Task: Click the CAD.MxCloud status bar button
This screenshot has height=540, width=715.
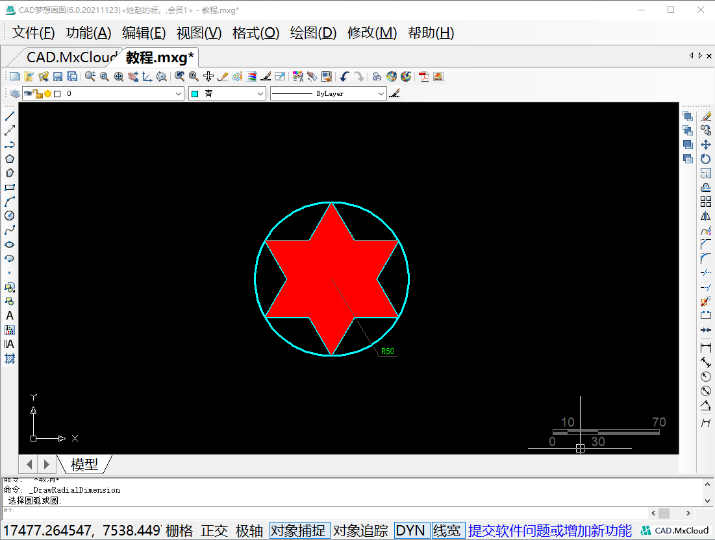Action: click(675, 530)
